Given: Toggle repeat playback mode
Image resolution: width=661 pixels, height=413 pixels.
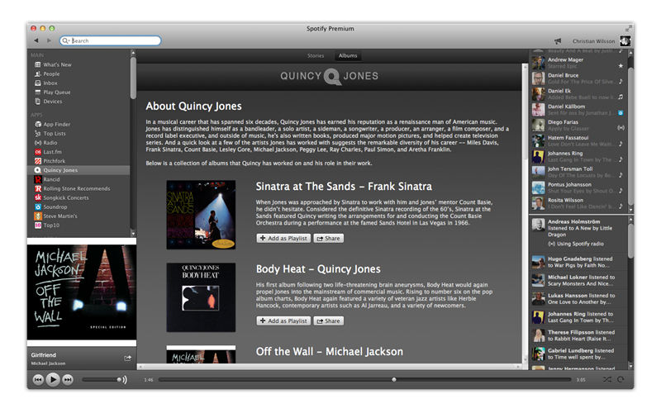Looking at the screenshot, I should 622,379.
